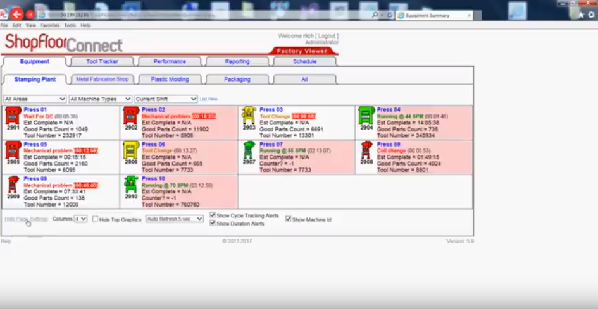Uncheck Show Cycle Tracking Alerts
The image size is (598, 309).
coord(213,215)
